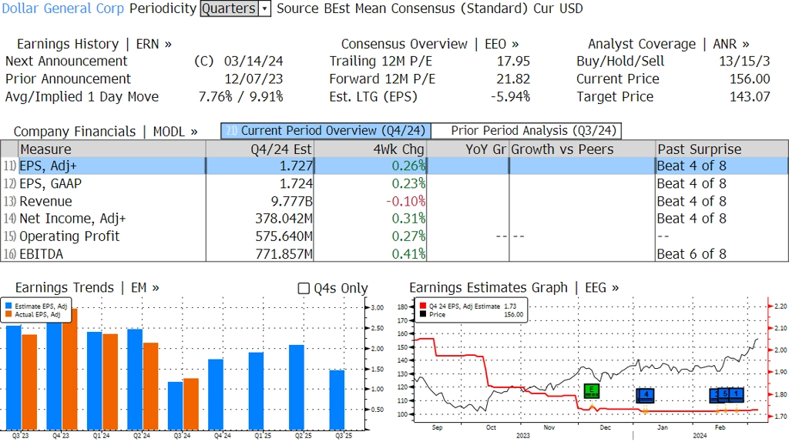
Task: Click the 4Wk Chg column header
Action: point(370,149)
